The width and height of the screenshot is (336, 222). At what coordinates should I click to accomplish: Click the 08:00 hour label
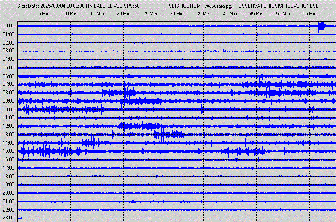click(9, 93)
